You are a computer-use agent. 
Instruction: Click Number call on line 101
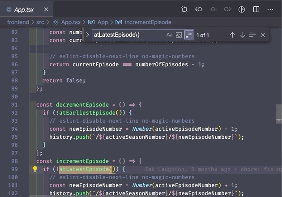[142, 185]
